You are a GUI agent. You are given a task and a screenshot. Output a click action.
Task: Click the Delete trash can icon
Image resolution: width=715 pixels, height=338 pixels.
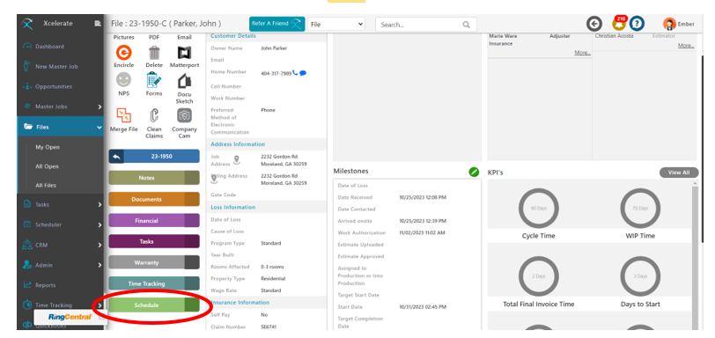click(x=154, y=53)
